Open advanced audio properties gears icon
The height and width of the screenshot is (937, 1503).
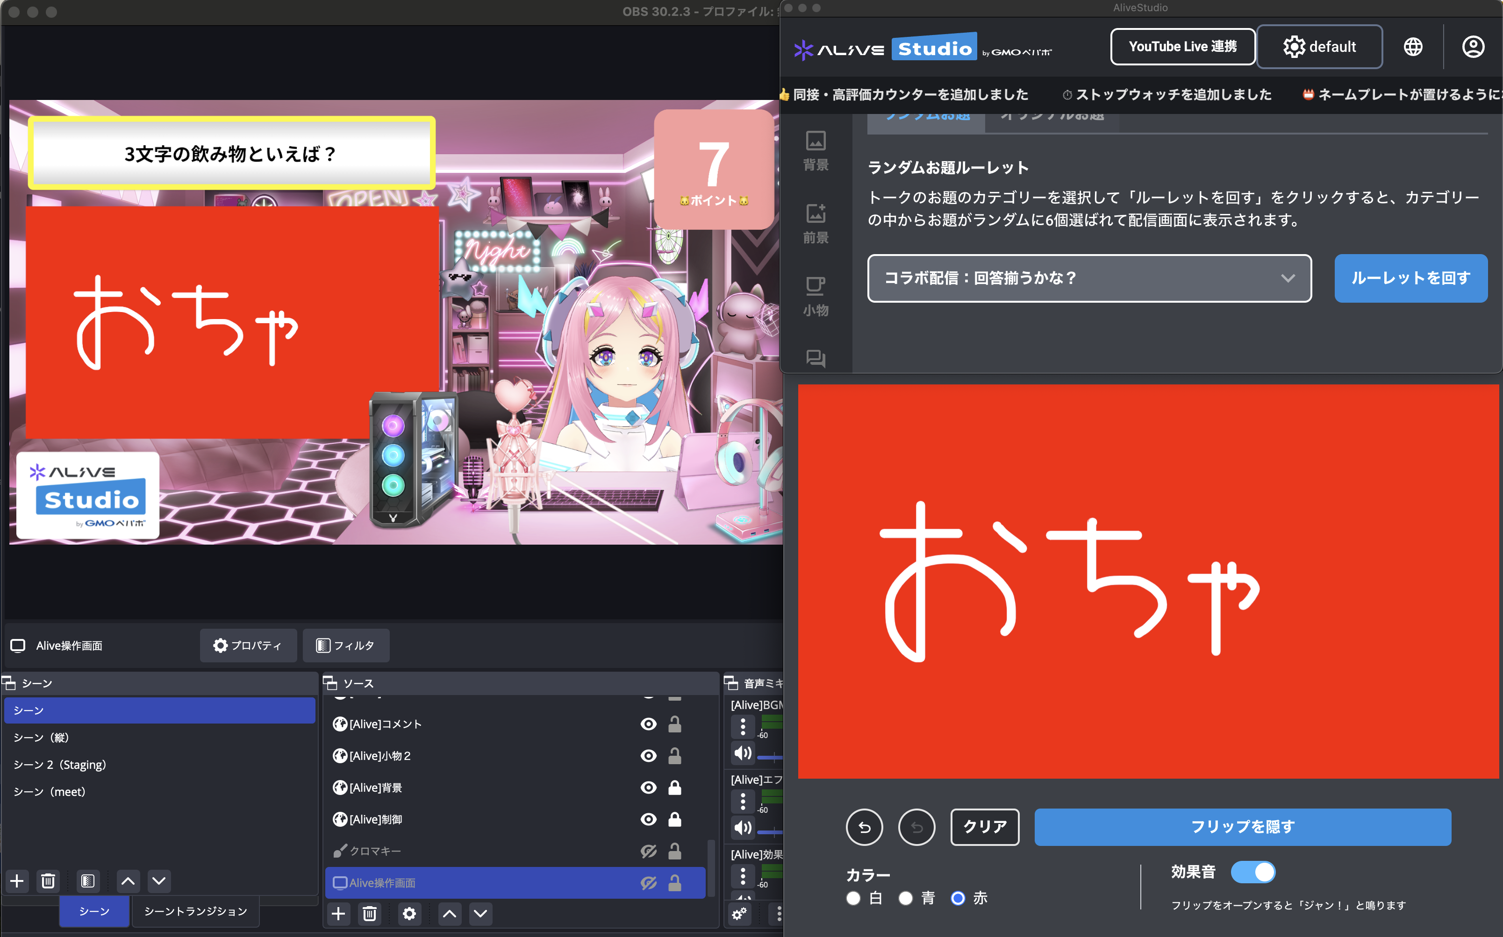point(739,914)
